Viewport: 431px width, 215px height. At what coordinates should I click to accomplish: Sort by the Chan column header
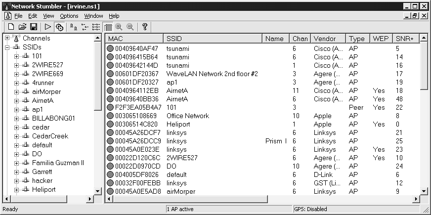click(300, 39)
